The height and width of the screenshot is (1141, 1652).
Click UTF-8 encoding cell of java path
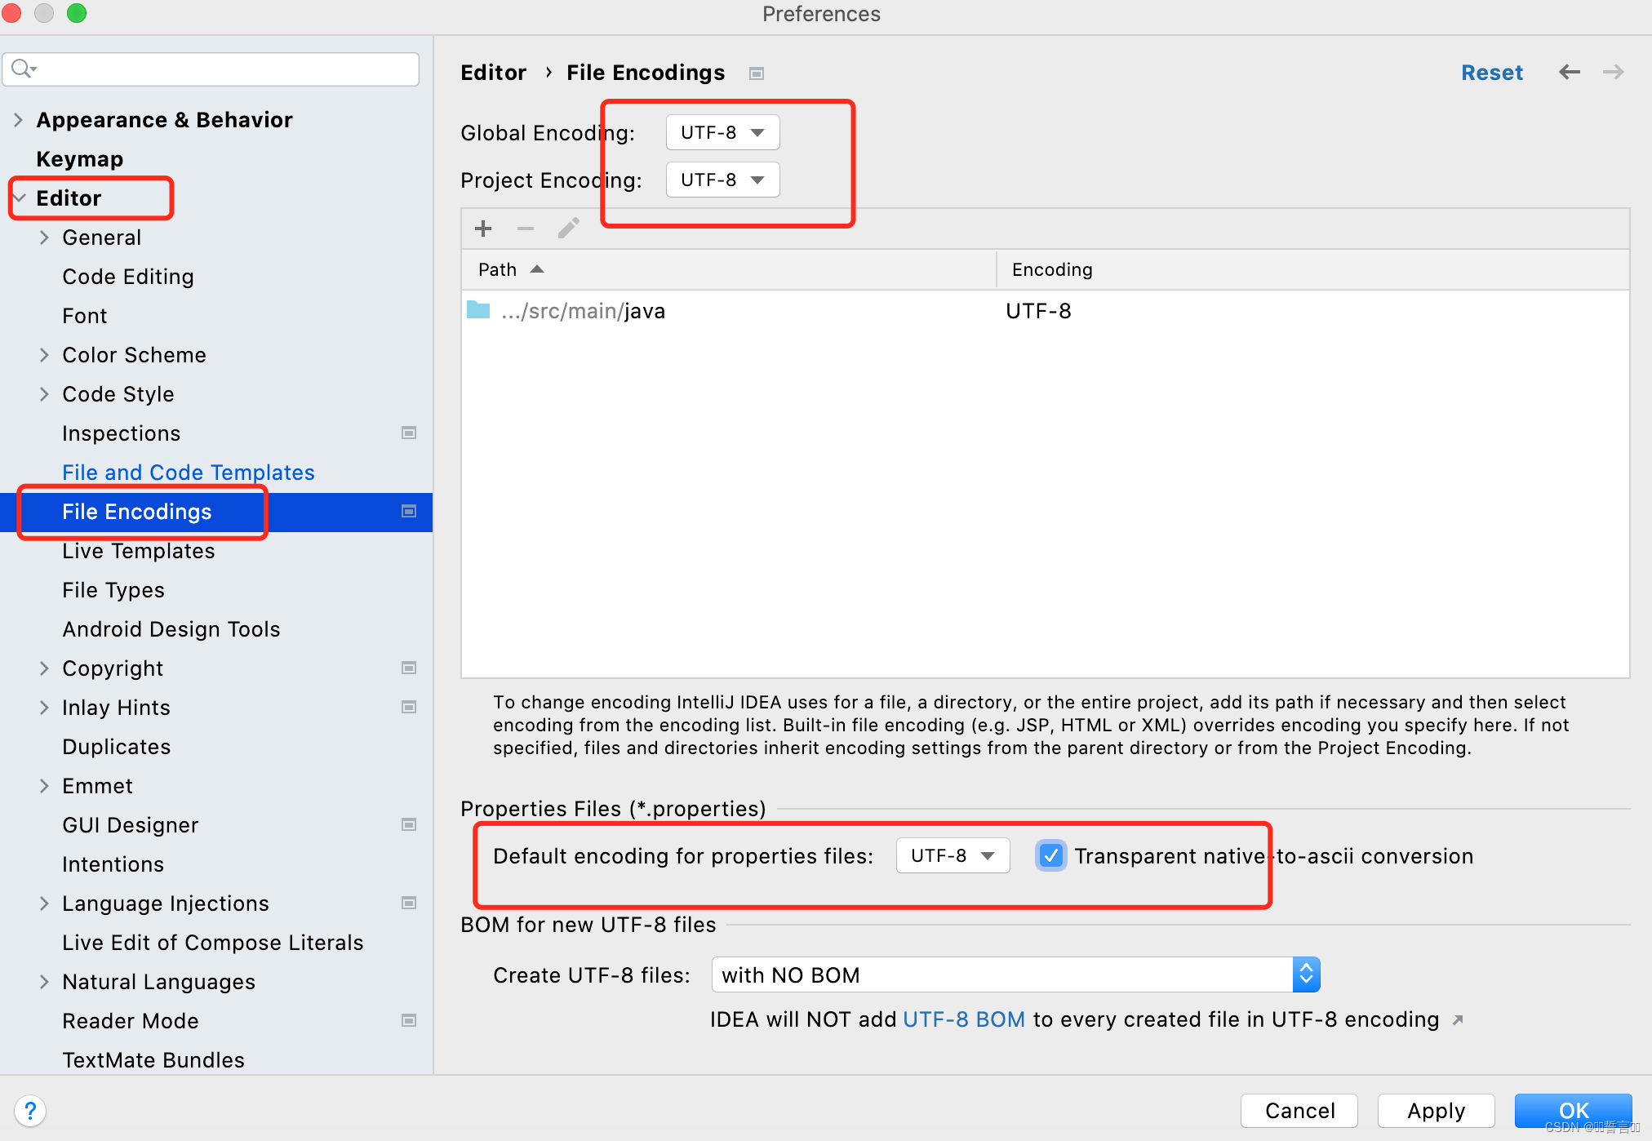[1038, 311]
